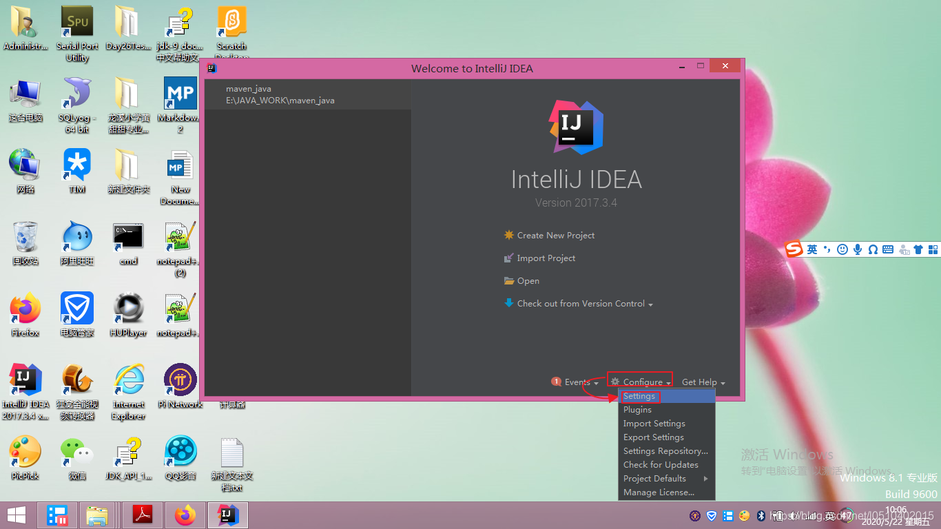The height and width of the screenshot is (529, 941).
Task: Open the Bluetooth icon in the system tray
Action: tap(761, 515)
